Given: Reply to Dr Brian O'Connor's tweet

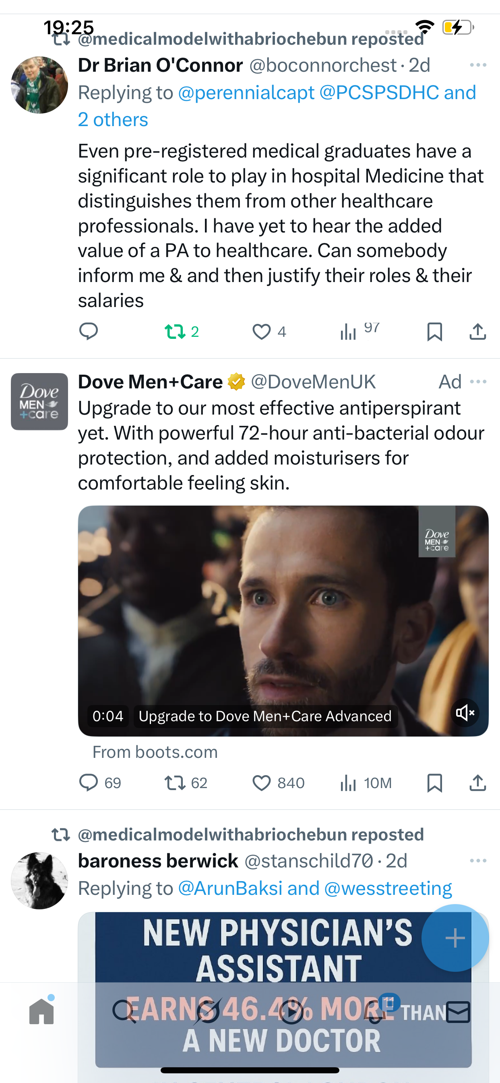Looking at the screenshot, I should [89, 331].
